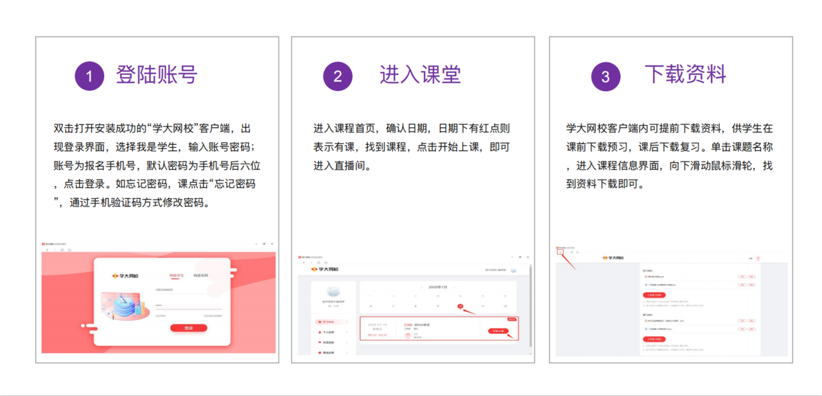Click the profile picture above ID 532
Screen dimensions: 822x396
tap(333, 292)
